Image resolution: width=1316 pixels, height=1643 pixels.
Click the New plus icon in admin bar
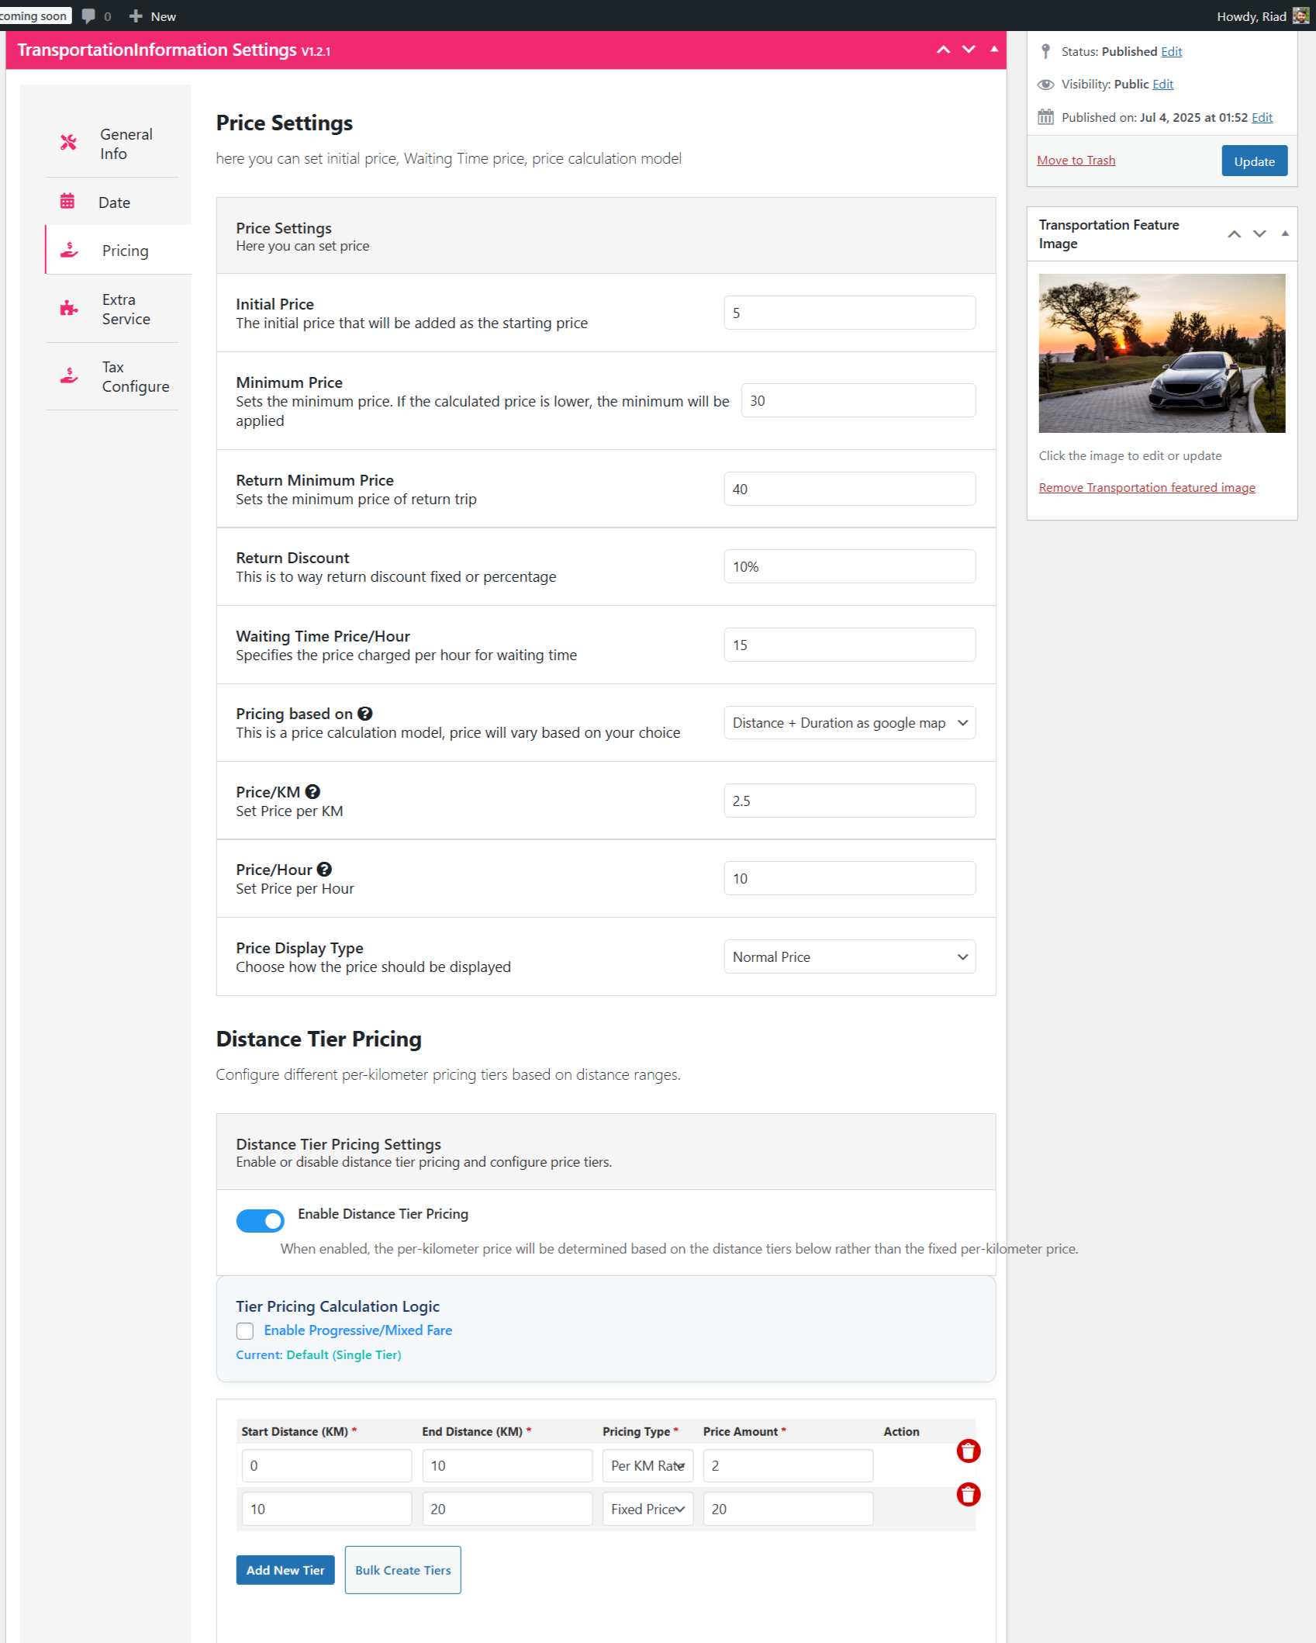coord(136,16)
